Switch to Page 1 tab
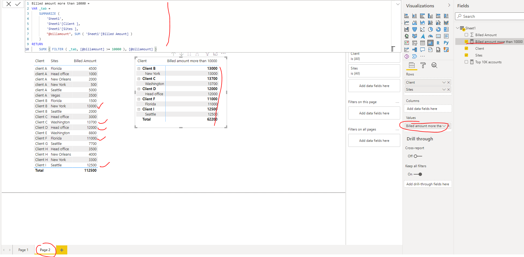The image size is (524, 257). click(23, 250)
